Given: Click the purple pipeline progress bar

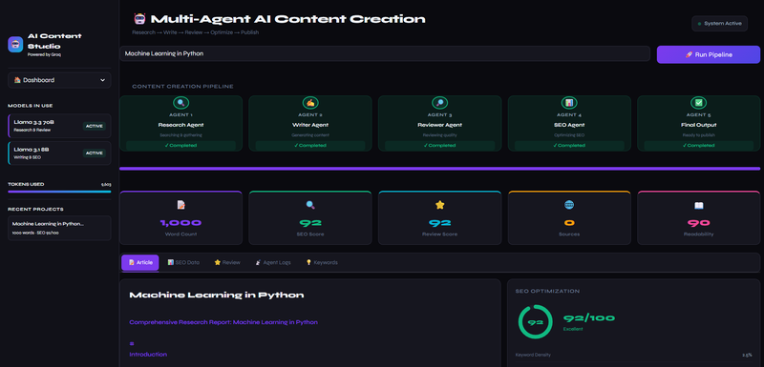Looking at the screenshot, I should coord(439,169).
